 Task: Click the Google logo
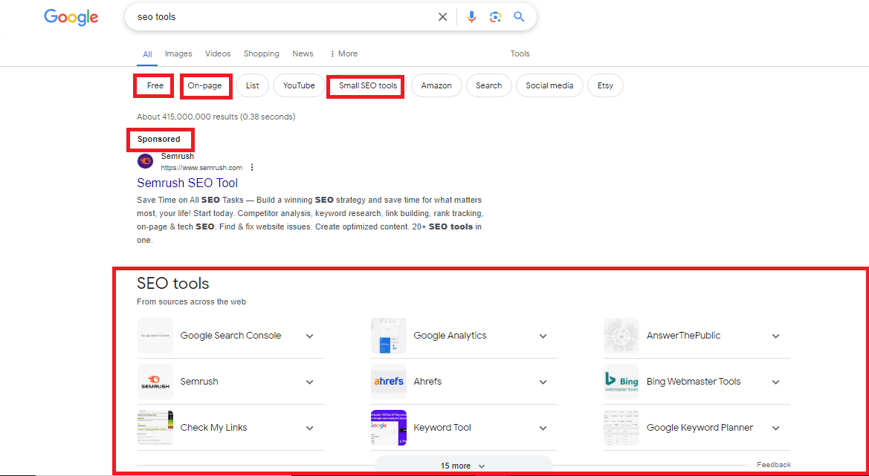[71, 17]
